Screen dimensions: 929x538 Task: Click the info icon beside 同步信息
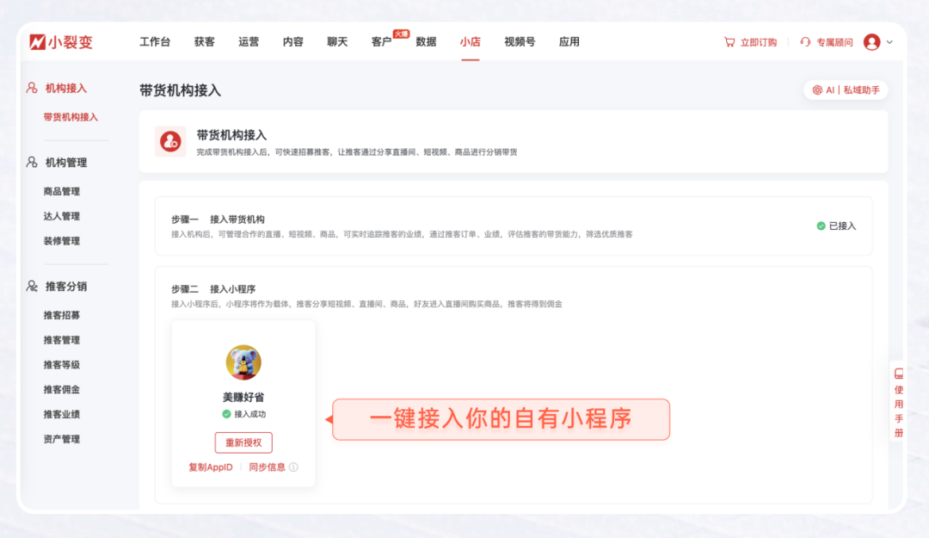pos(293,467)
